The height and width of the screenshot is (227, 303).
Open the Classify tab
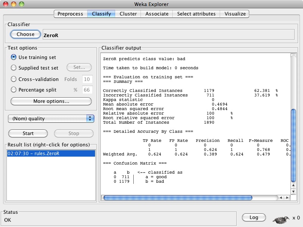tap(101, 14)
